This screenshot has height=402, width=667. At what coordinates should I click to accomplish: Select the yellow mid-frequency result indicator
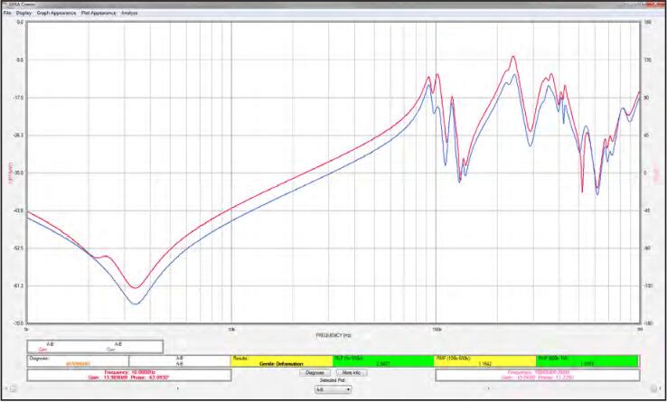point(485,361)
